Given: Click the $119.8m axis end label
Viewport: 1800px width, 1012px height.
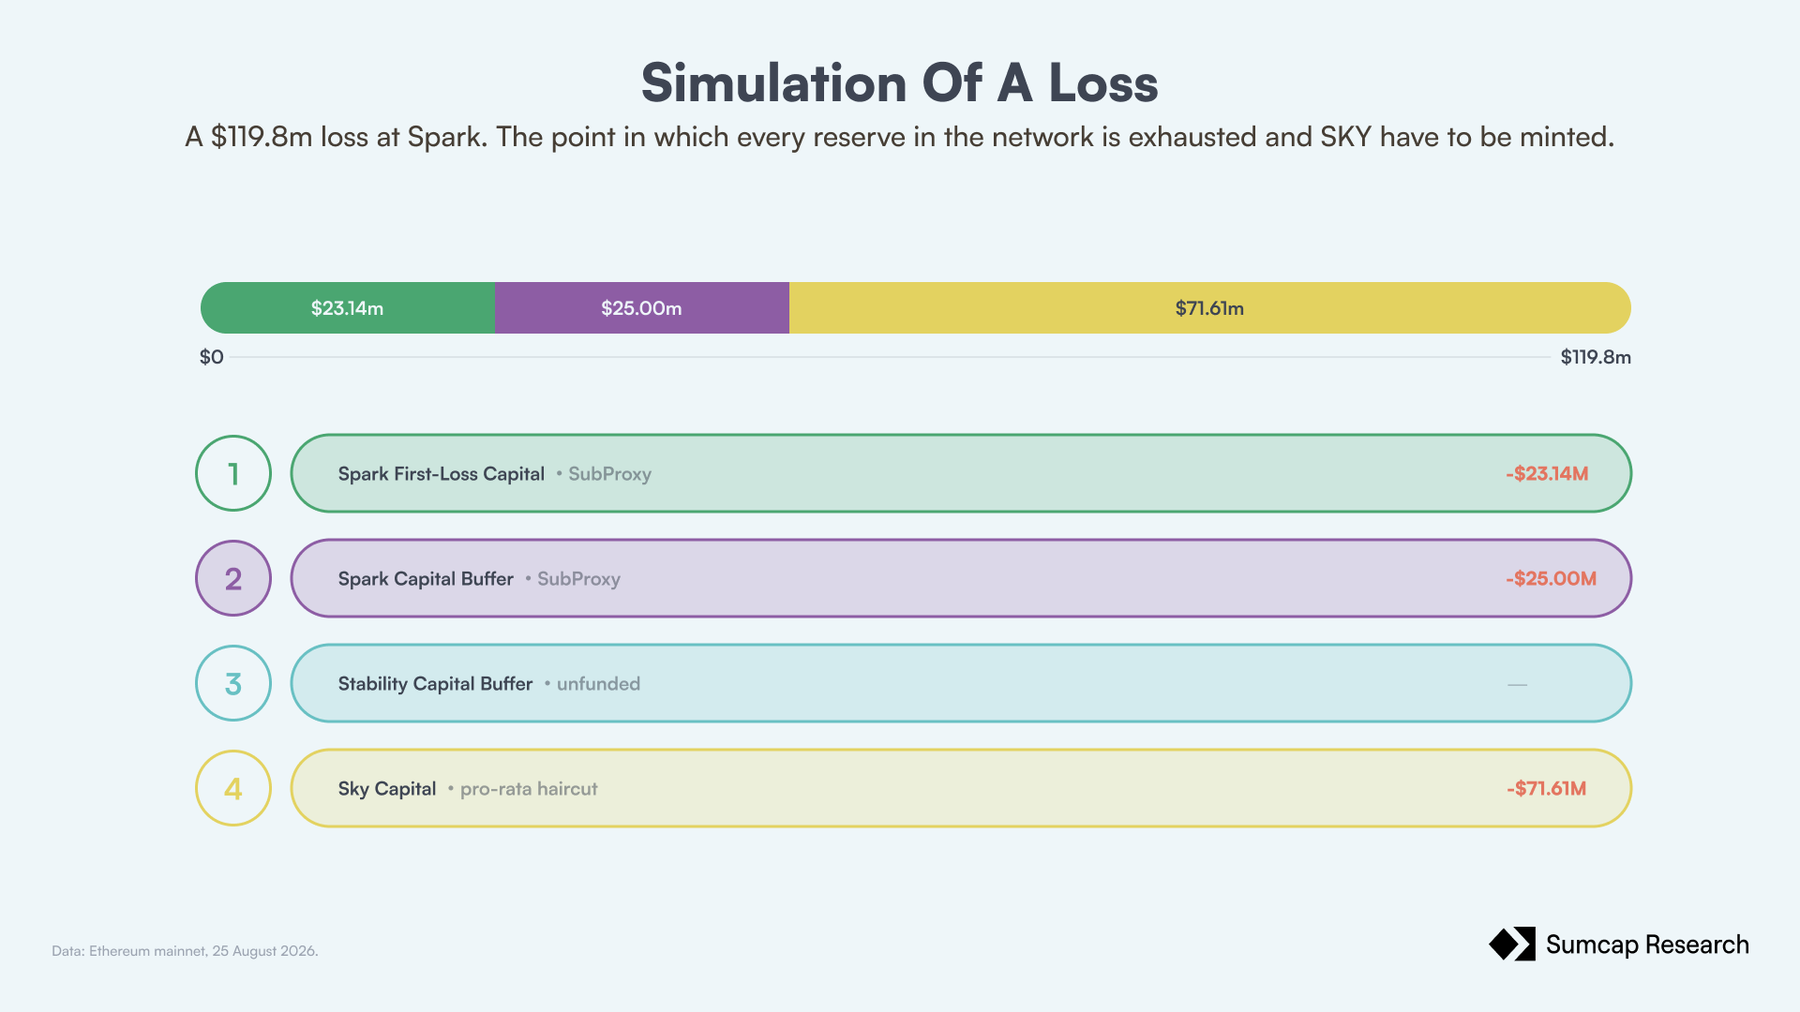Looking at the screenshot, I should tap(1596, 357).
